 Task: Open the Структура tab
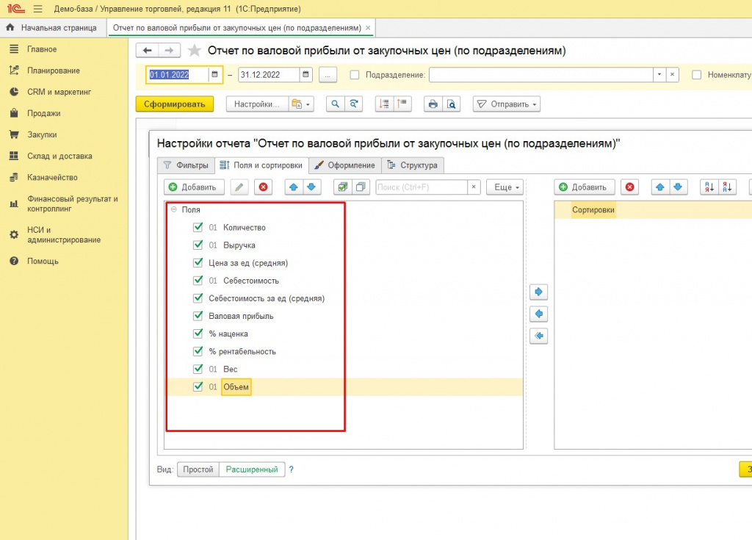tap(413, 165)
